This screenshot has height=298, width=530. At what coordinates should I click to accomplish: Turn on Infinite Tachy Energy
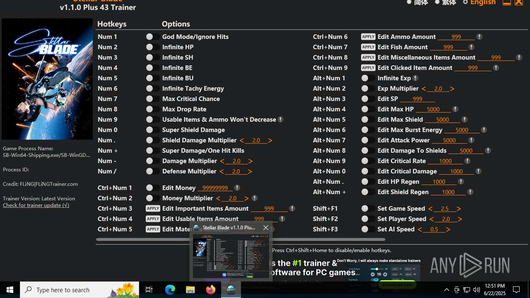pos(152,89)
